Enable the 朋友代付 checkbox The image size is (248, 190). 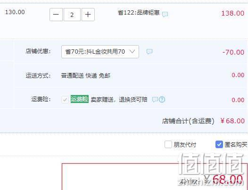(x=168, y=144)
